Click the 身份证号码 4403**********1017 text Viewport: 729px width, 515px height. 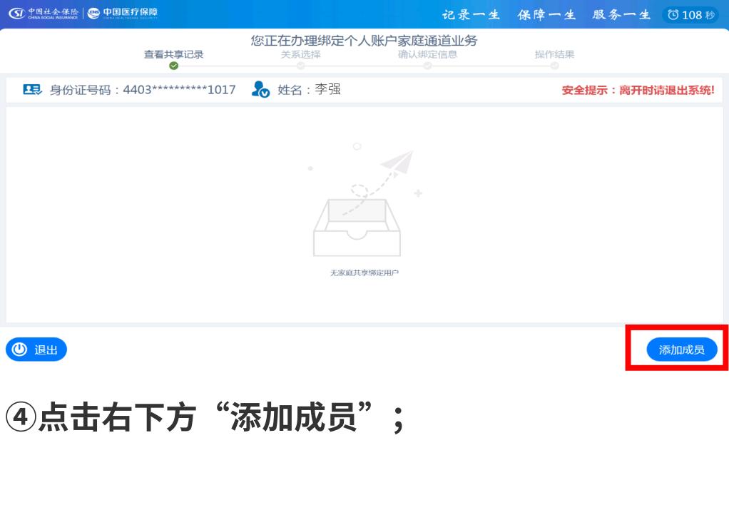point(143,90)
